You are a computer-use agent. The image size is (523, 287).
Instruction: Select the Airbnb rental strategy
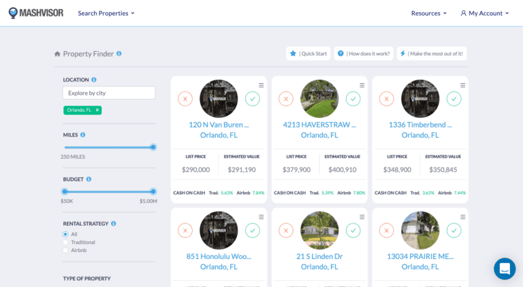pos(65,250)
